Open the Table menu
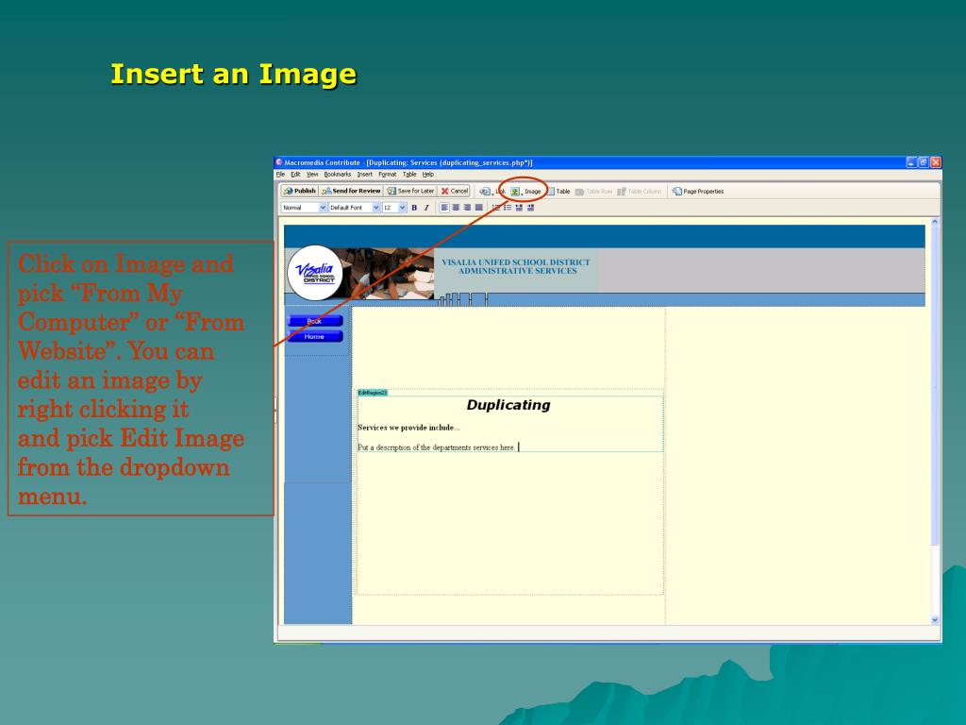 pyautogui.click(x=409, y=175)
